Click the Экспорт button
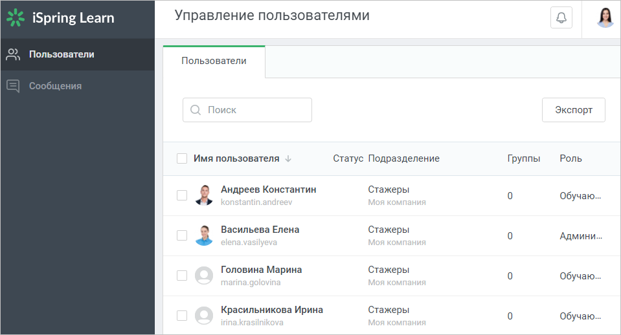This screenshot has width=621, height=335. [x=574, y=110]
